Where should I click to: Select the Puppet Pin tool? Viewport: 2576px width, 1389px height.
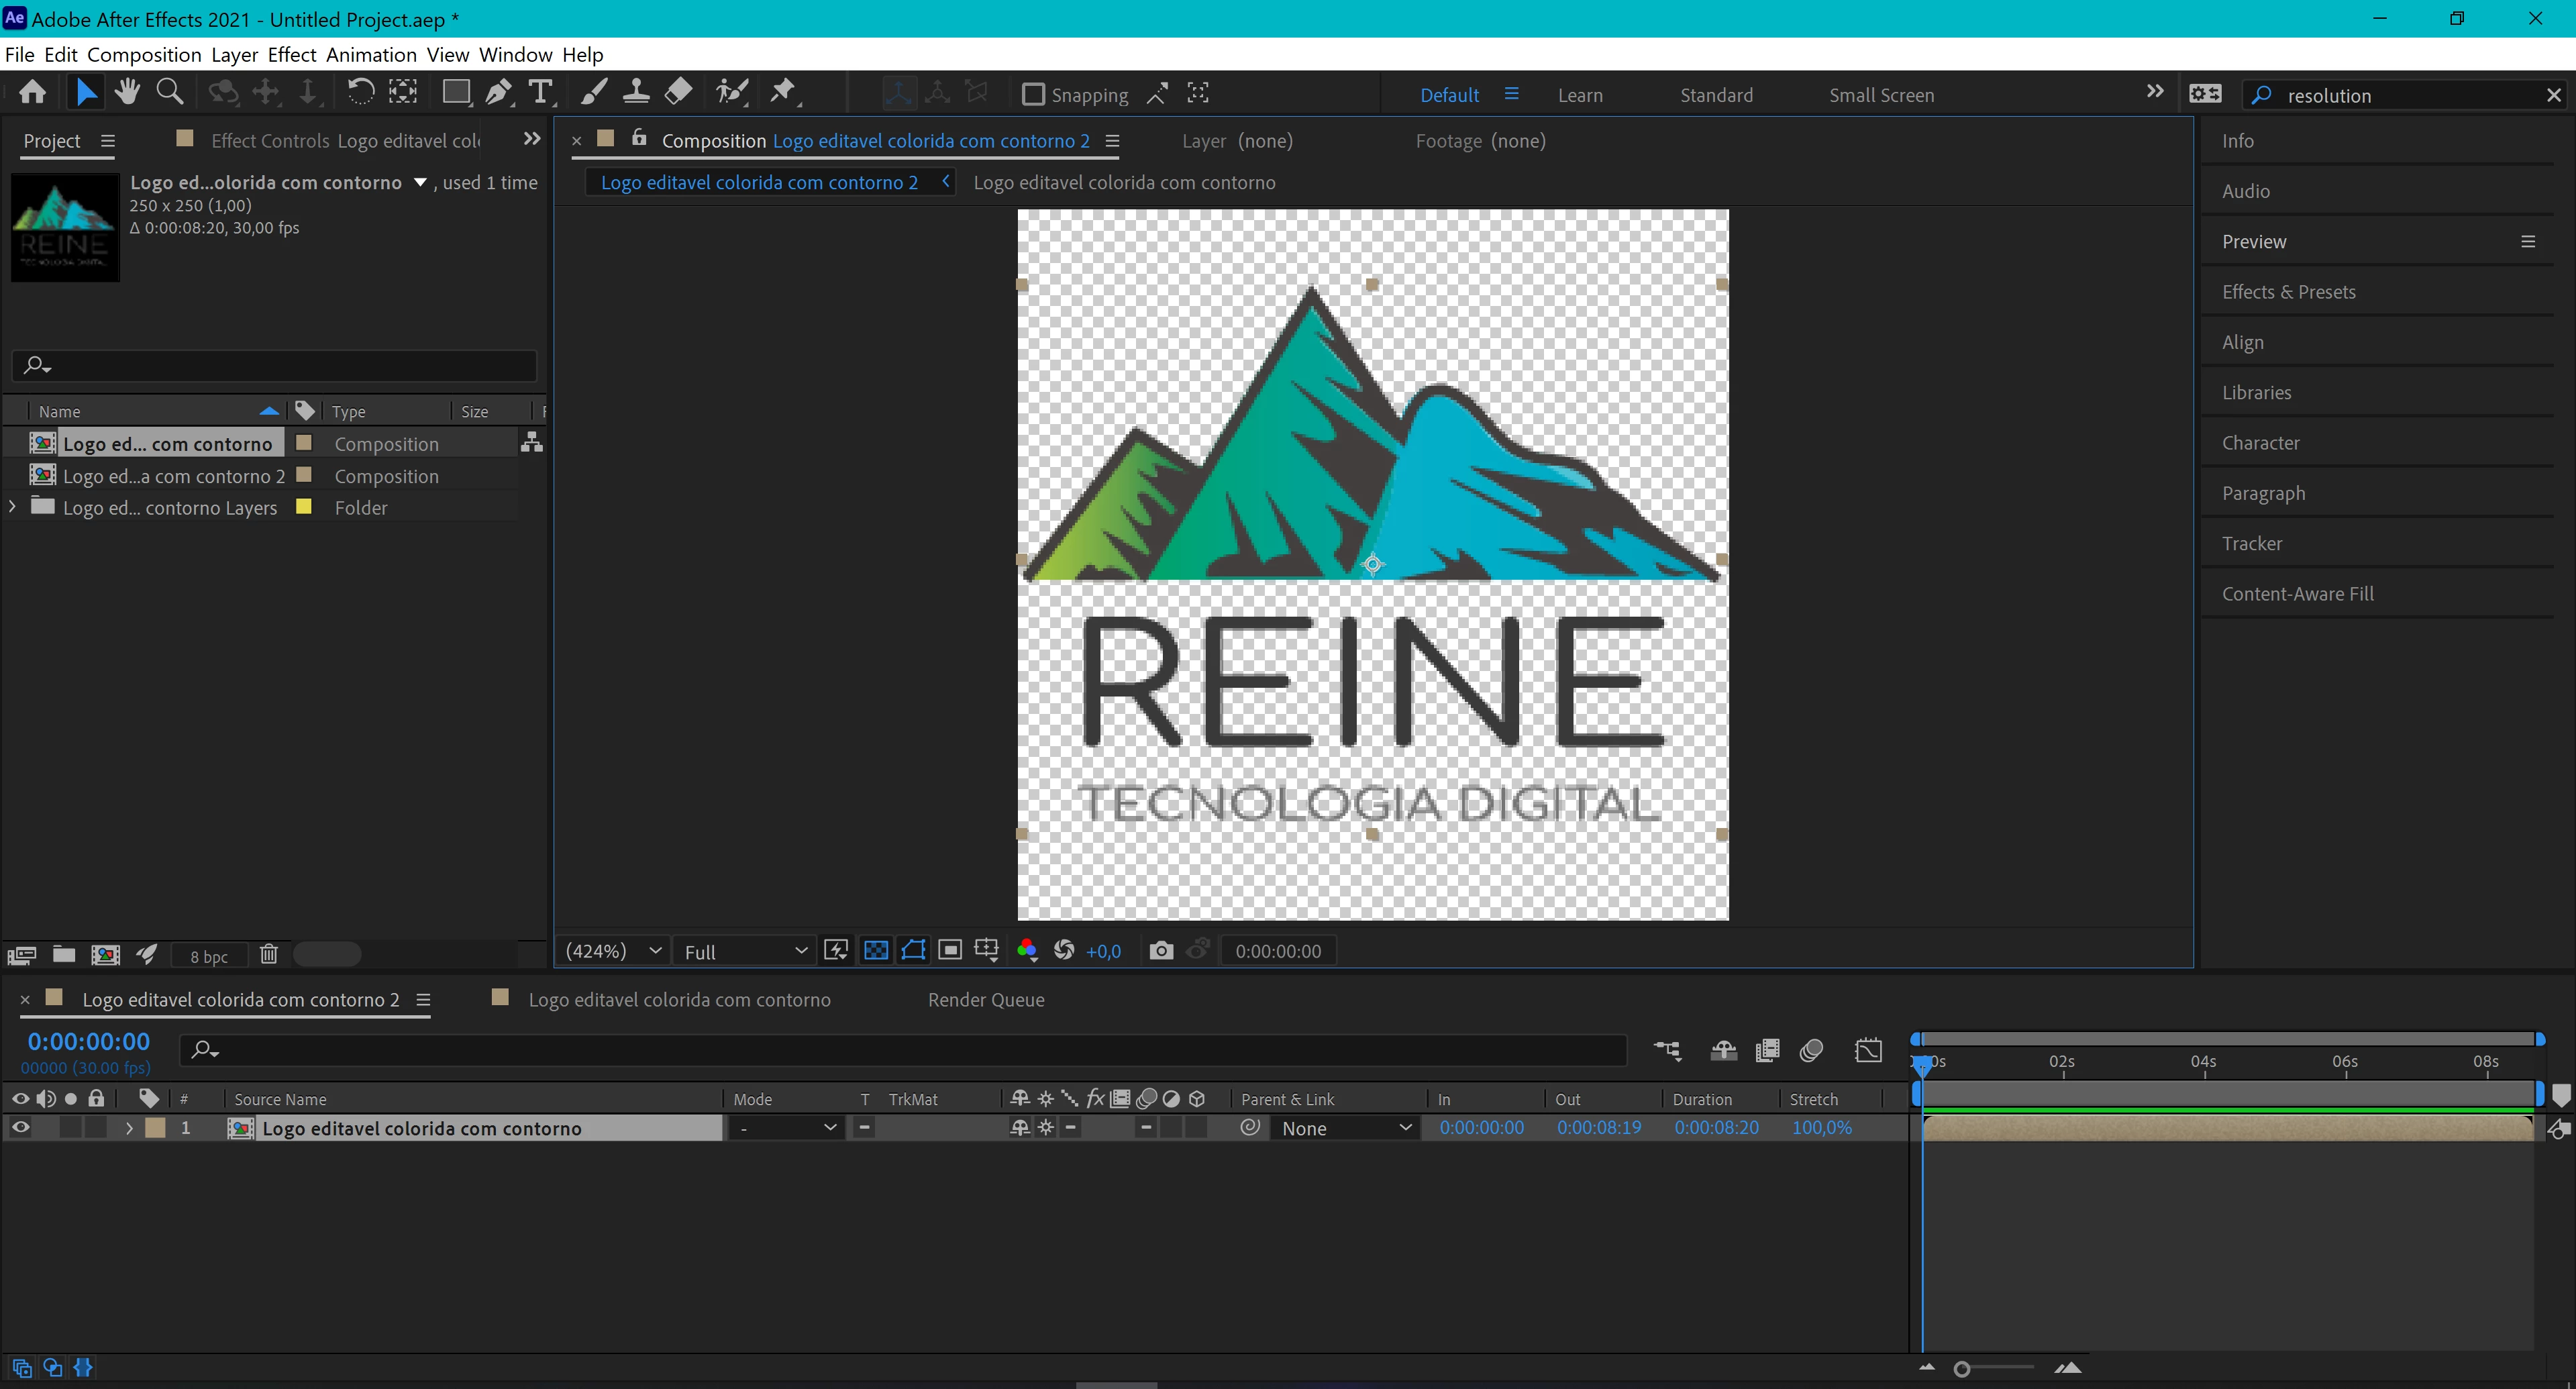pos(783,93)
